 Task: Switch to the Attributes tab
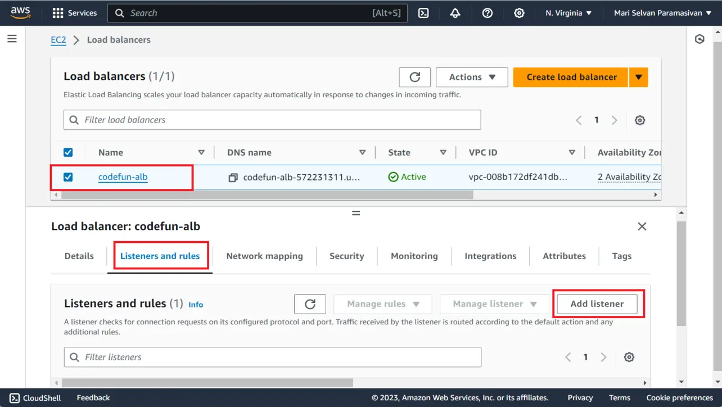(564, 256)
